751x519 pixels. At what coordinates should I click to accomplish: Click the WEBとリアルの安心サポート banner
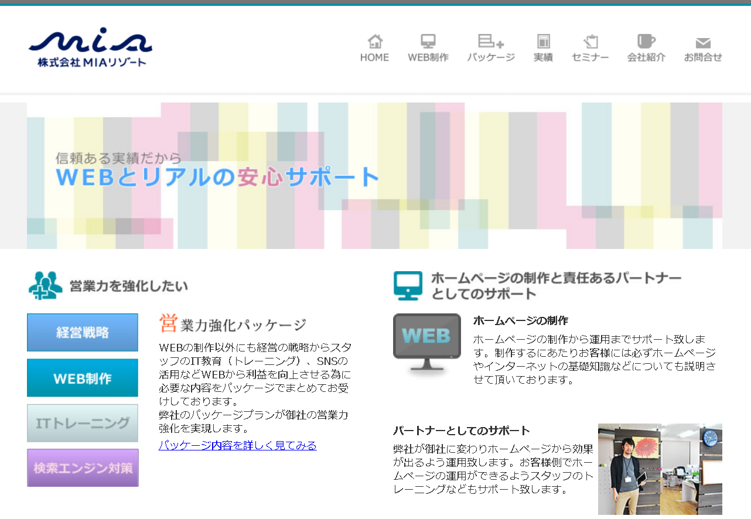217,177
